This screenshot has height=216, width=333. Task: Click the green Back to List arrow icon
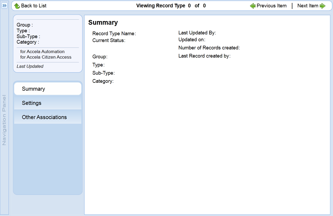[x=17, y=6]
